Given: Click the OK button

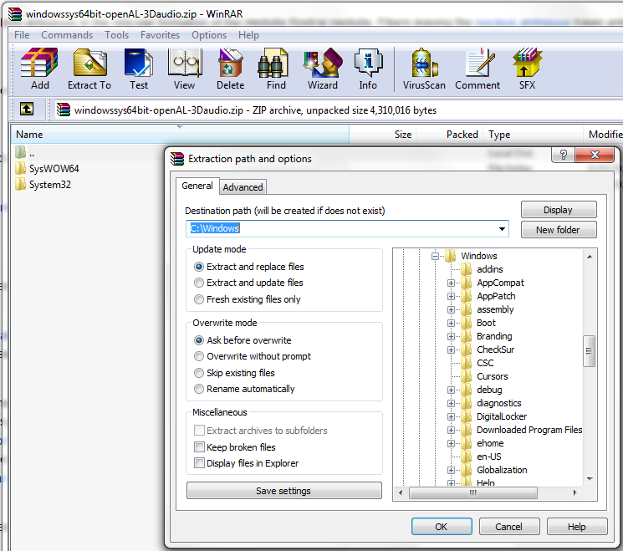Looking at the screenshot, I should [442, 527].
